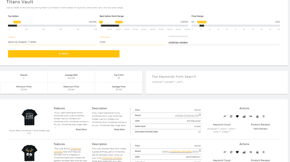290x162 pixels.
Task: Click copyright icon for reindeer face shirt
Action: point(264,152)
